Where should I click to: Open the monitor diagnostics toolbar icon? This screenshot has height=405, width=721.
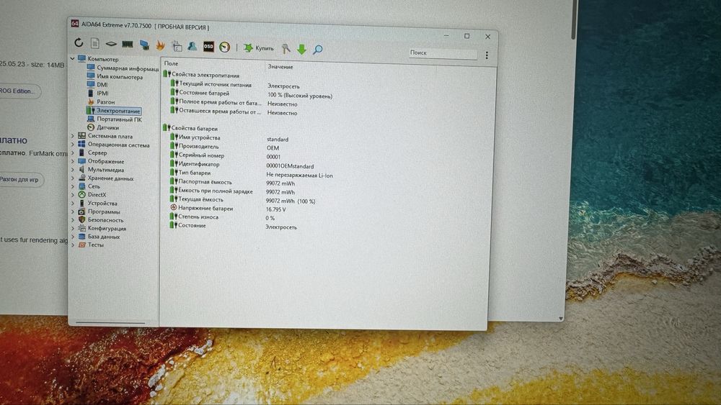(x=144, y=45)
